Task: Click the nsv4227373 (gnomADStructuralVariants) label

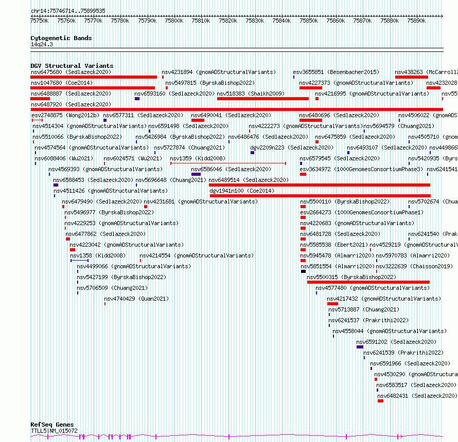Action: pos(356,83)
